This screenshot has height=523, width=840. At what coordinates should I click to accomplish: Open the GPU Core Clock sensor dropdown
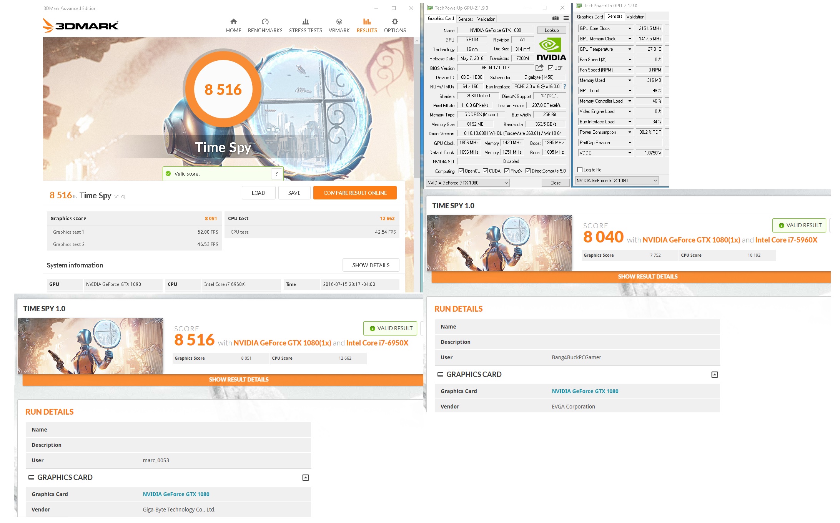click(630, 28)
